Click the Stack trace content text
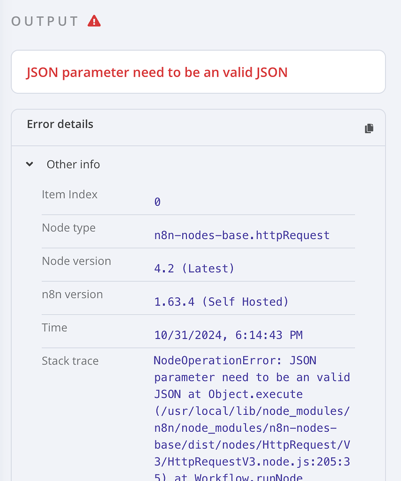The width and height of the screenshot is (401, 481). [x=251, y=411]
